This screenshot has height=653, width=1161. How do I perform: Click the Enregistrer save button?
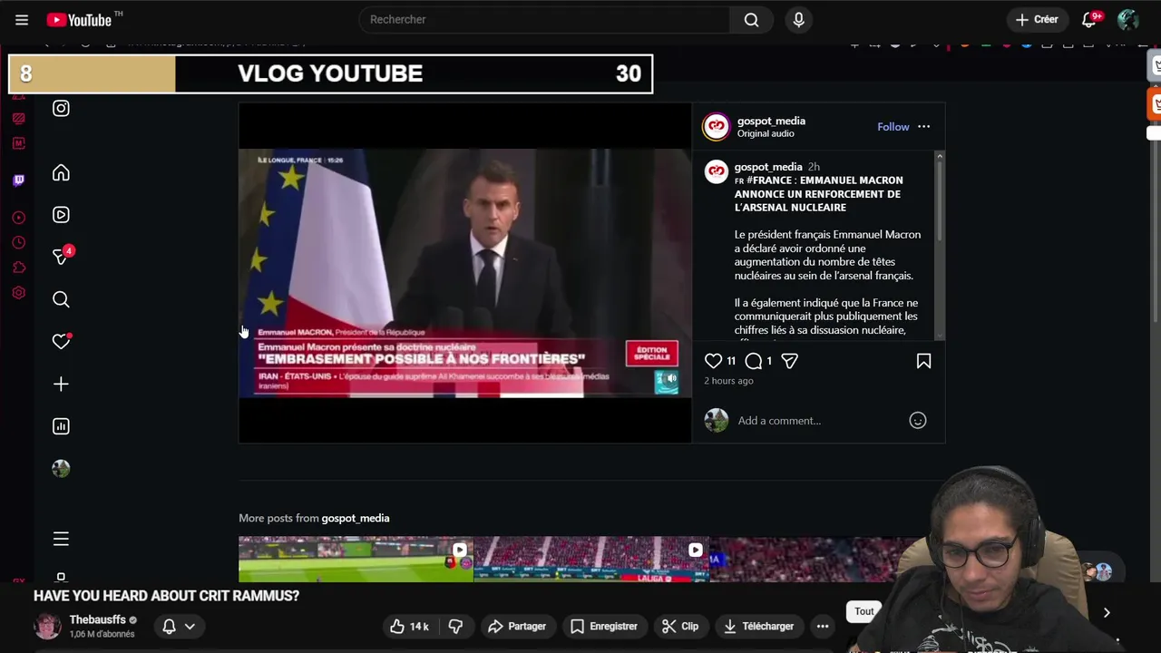[x=603, y=626]
